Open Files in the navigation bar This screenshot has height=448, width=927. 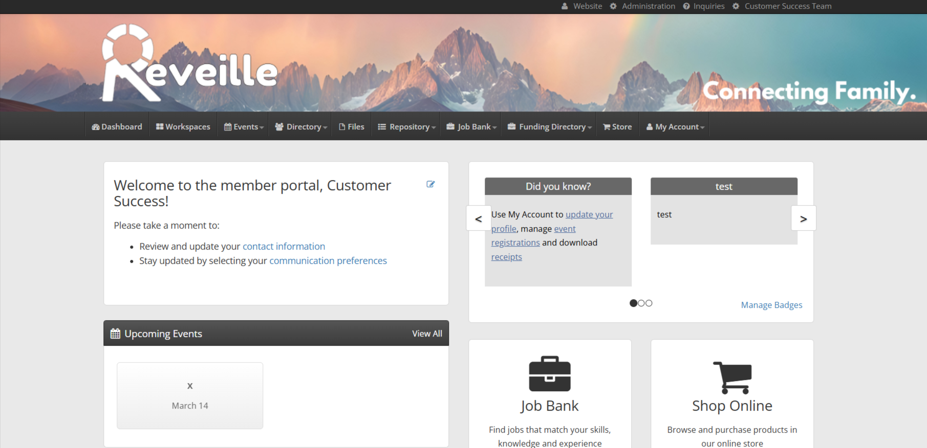click(352, 127)
